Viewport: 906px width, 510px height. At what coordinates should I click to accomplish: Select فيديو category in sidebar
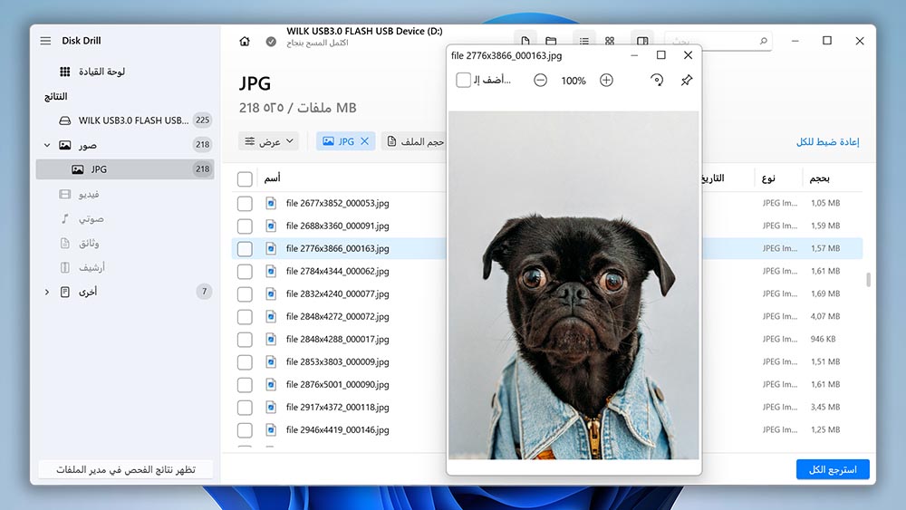(x=89, y=194)
